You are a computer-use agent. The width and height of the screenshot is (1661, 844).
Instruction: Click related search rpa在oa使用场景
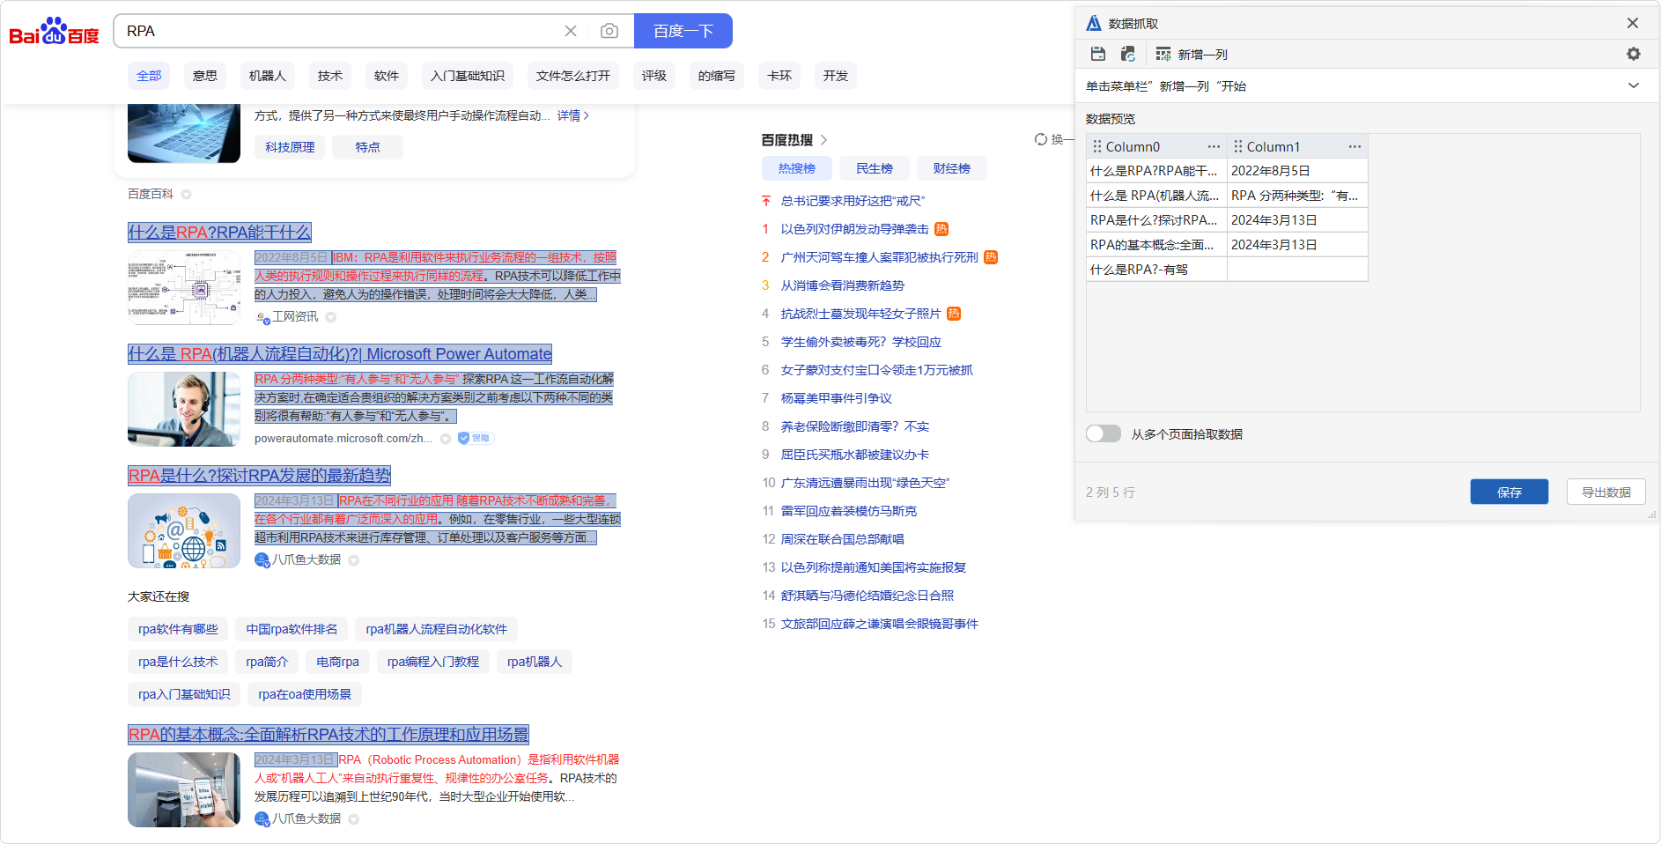[x=305, y=694]
